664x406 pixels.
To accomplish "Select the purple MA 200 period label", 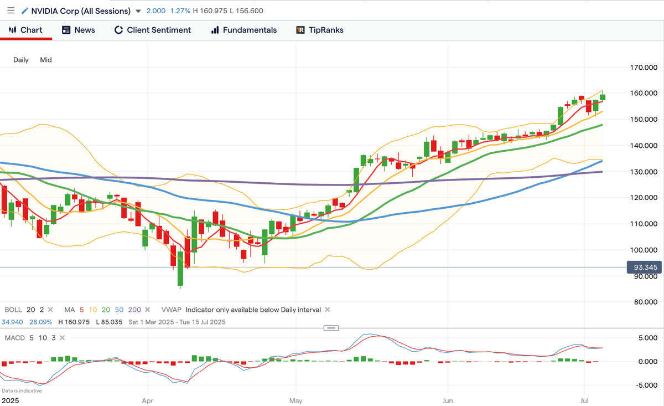I will (134, 310).
